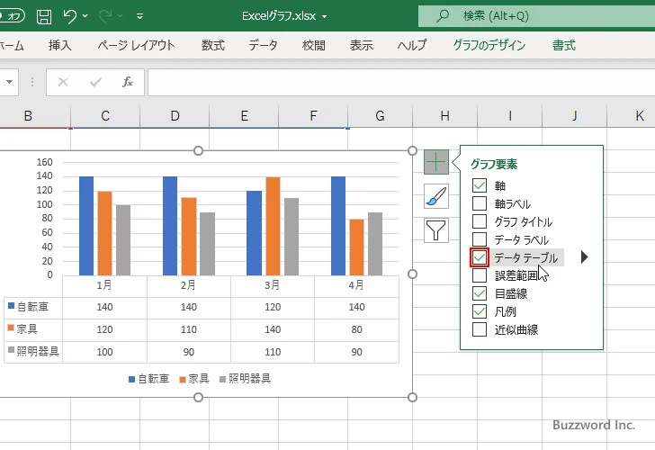655x450 pixels.
Task: Click the chart's top-right resize handle
Action: 412,151
